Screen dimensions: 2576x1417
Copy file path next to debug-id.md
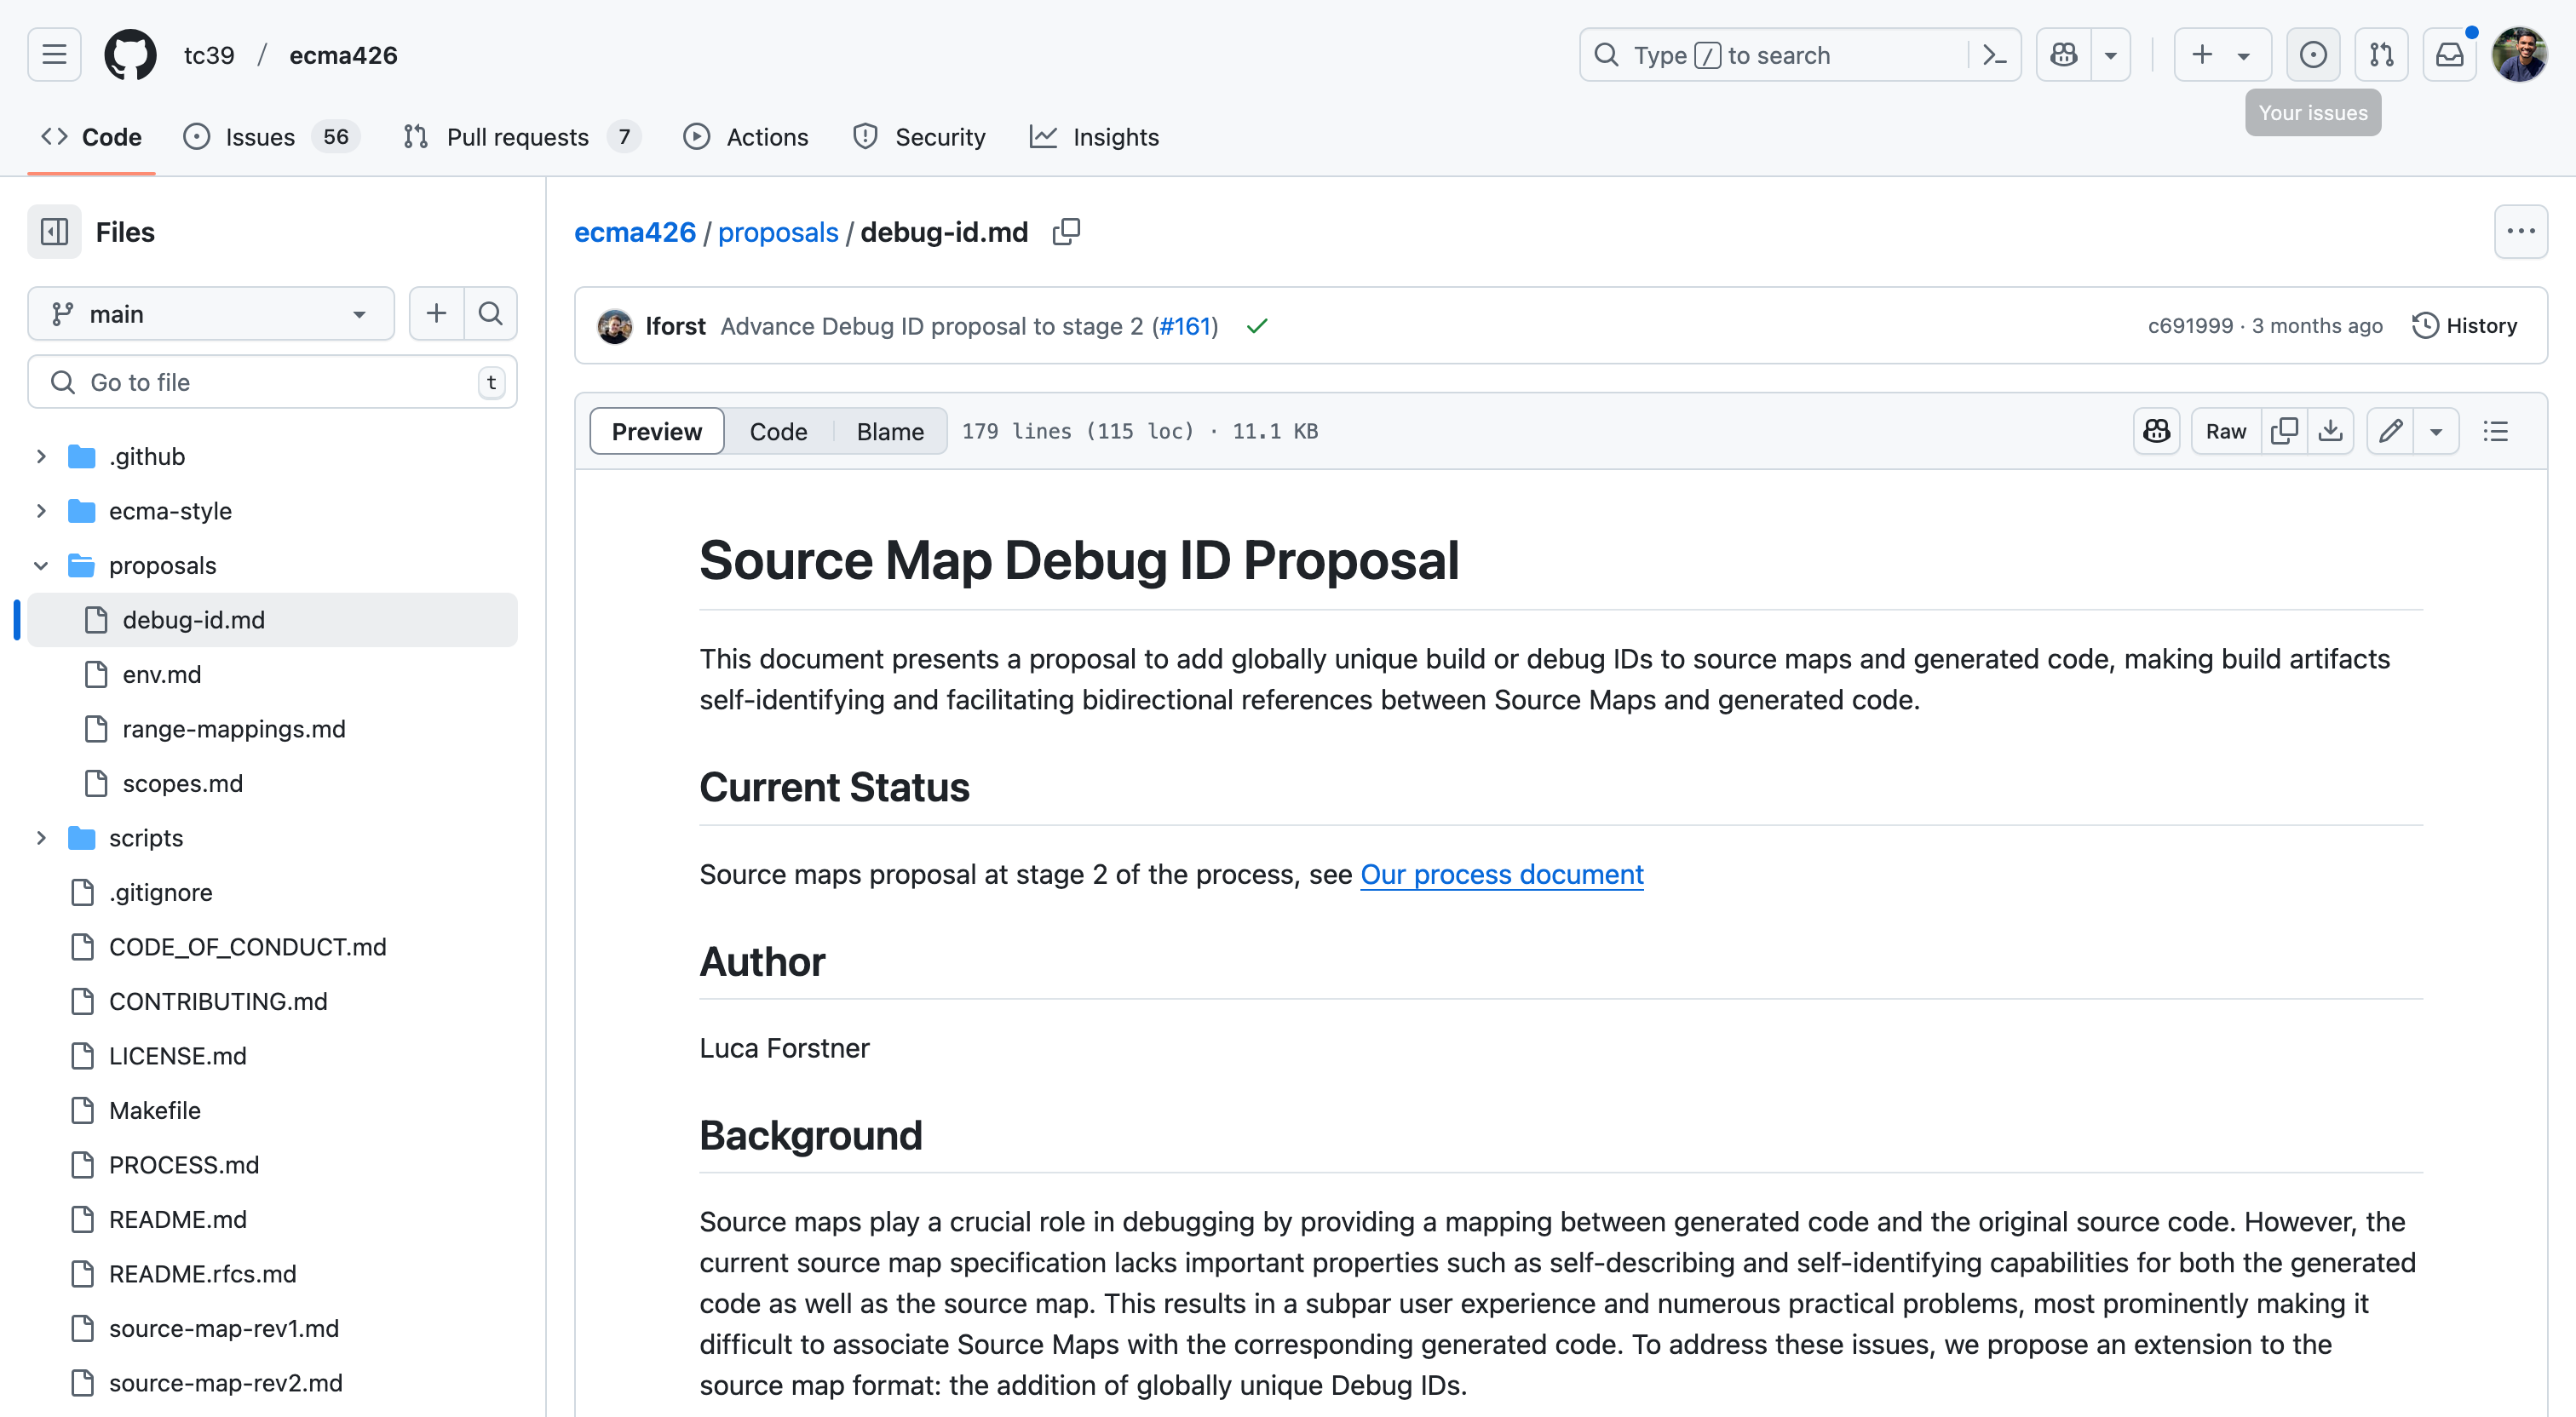1066,232
